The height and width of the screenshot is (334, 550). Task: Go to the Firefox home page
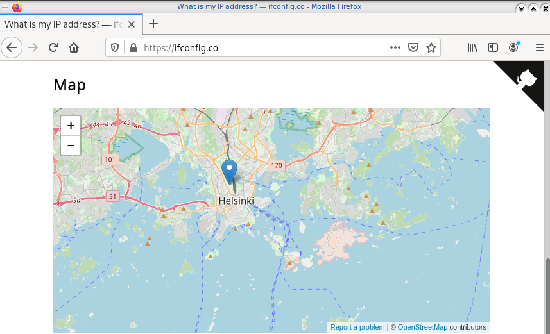click(x=74, y=47)
